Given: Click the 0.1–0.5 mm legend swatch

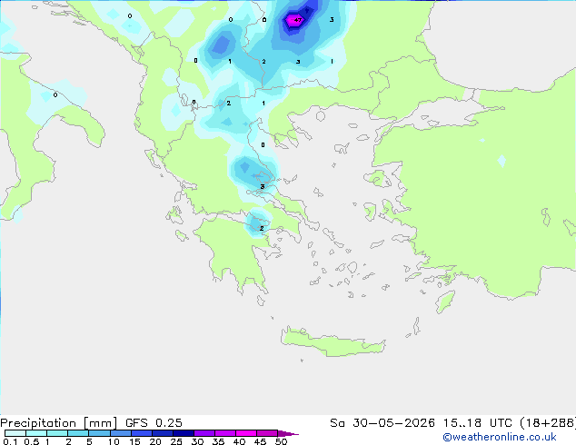Looking at the screenshot, I should (15, 433).
